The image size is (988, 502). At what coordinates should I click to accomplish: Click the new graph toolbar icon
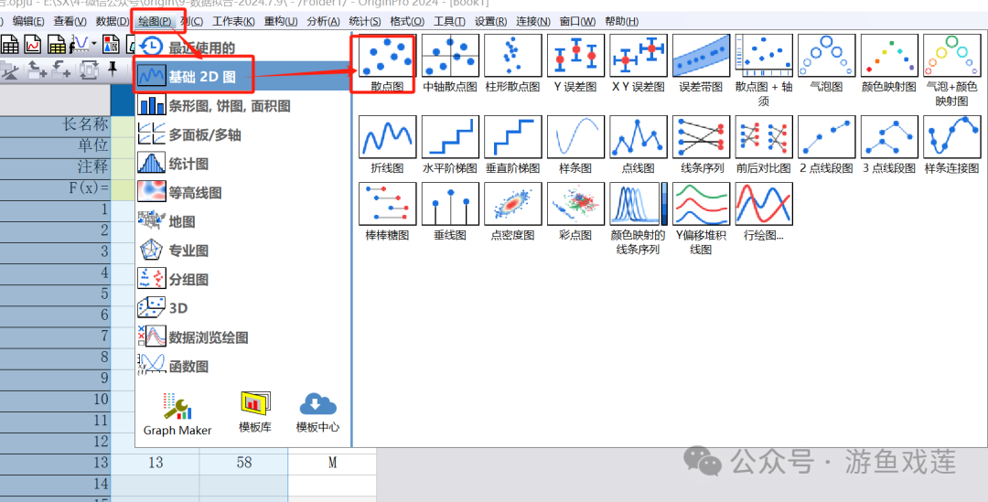tap(33, 44)
